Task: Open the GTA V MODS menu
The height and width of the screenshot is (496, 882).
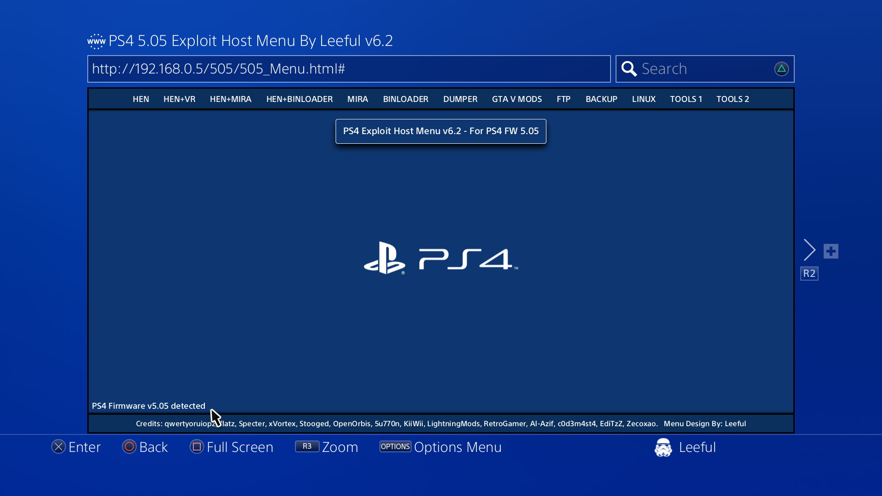Action: click(x=517, y=99)
